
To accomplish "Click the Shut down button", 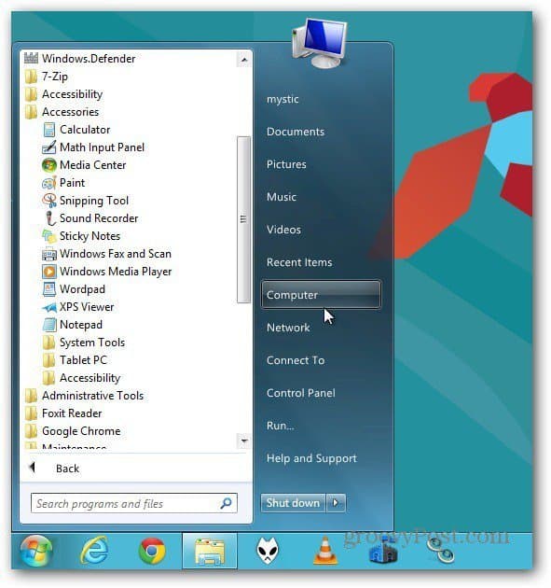I will [x=294, y=502].
